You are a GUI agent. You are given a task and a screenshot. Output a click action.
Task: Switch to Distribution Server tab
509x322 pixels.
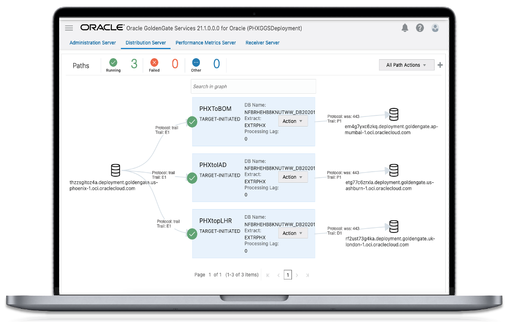(x=146, y=43)
